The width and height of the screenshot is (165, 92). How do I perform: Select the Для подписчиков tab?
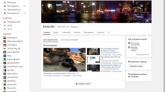(x=51, y=40)
